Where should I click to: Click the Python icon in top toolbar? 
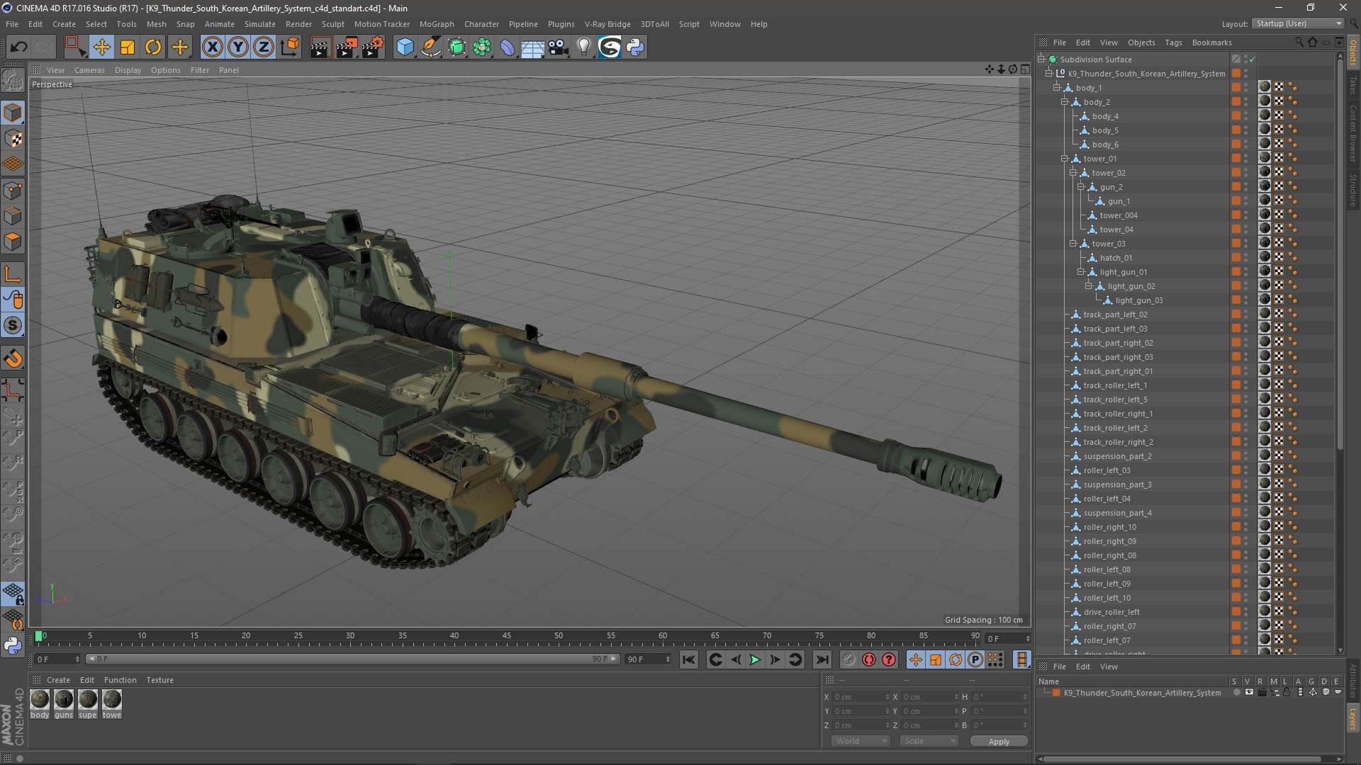click(635, 47)
